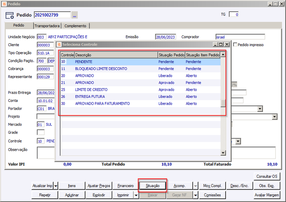Open the Consultar OS button
The image size is (286, 202).
point(267,176)
